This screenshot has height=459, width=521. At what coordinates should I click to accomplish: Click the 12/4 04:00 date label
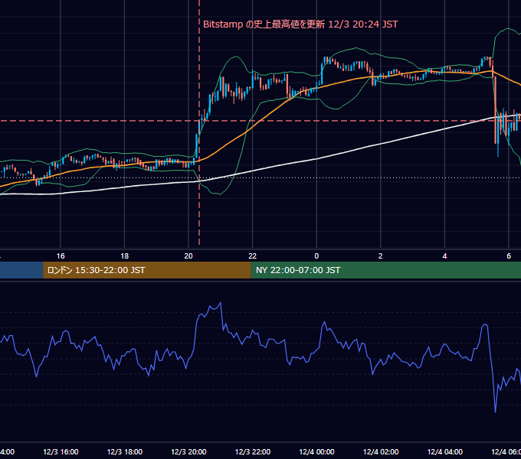445,451
